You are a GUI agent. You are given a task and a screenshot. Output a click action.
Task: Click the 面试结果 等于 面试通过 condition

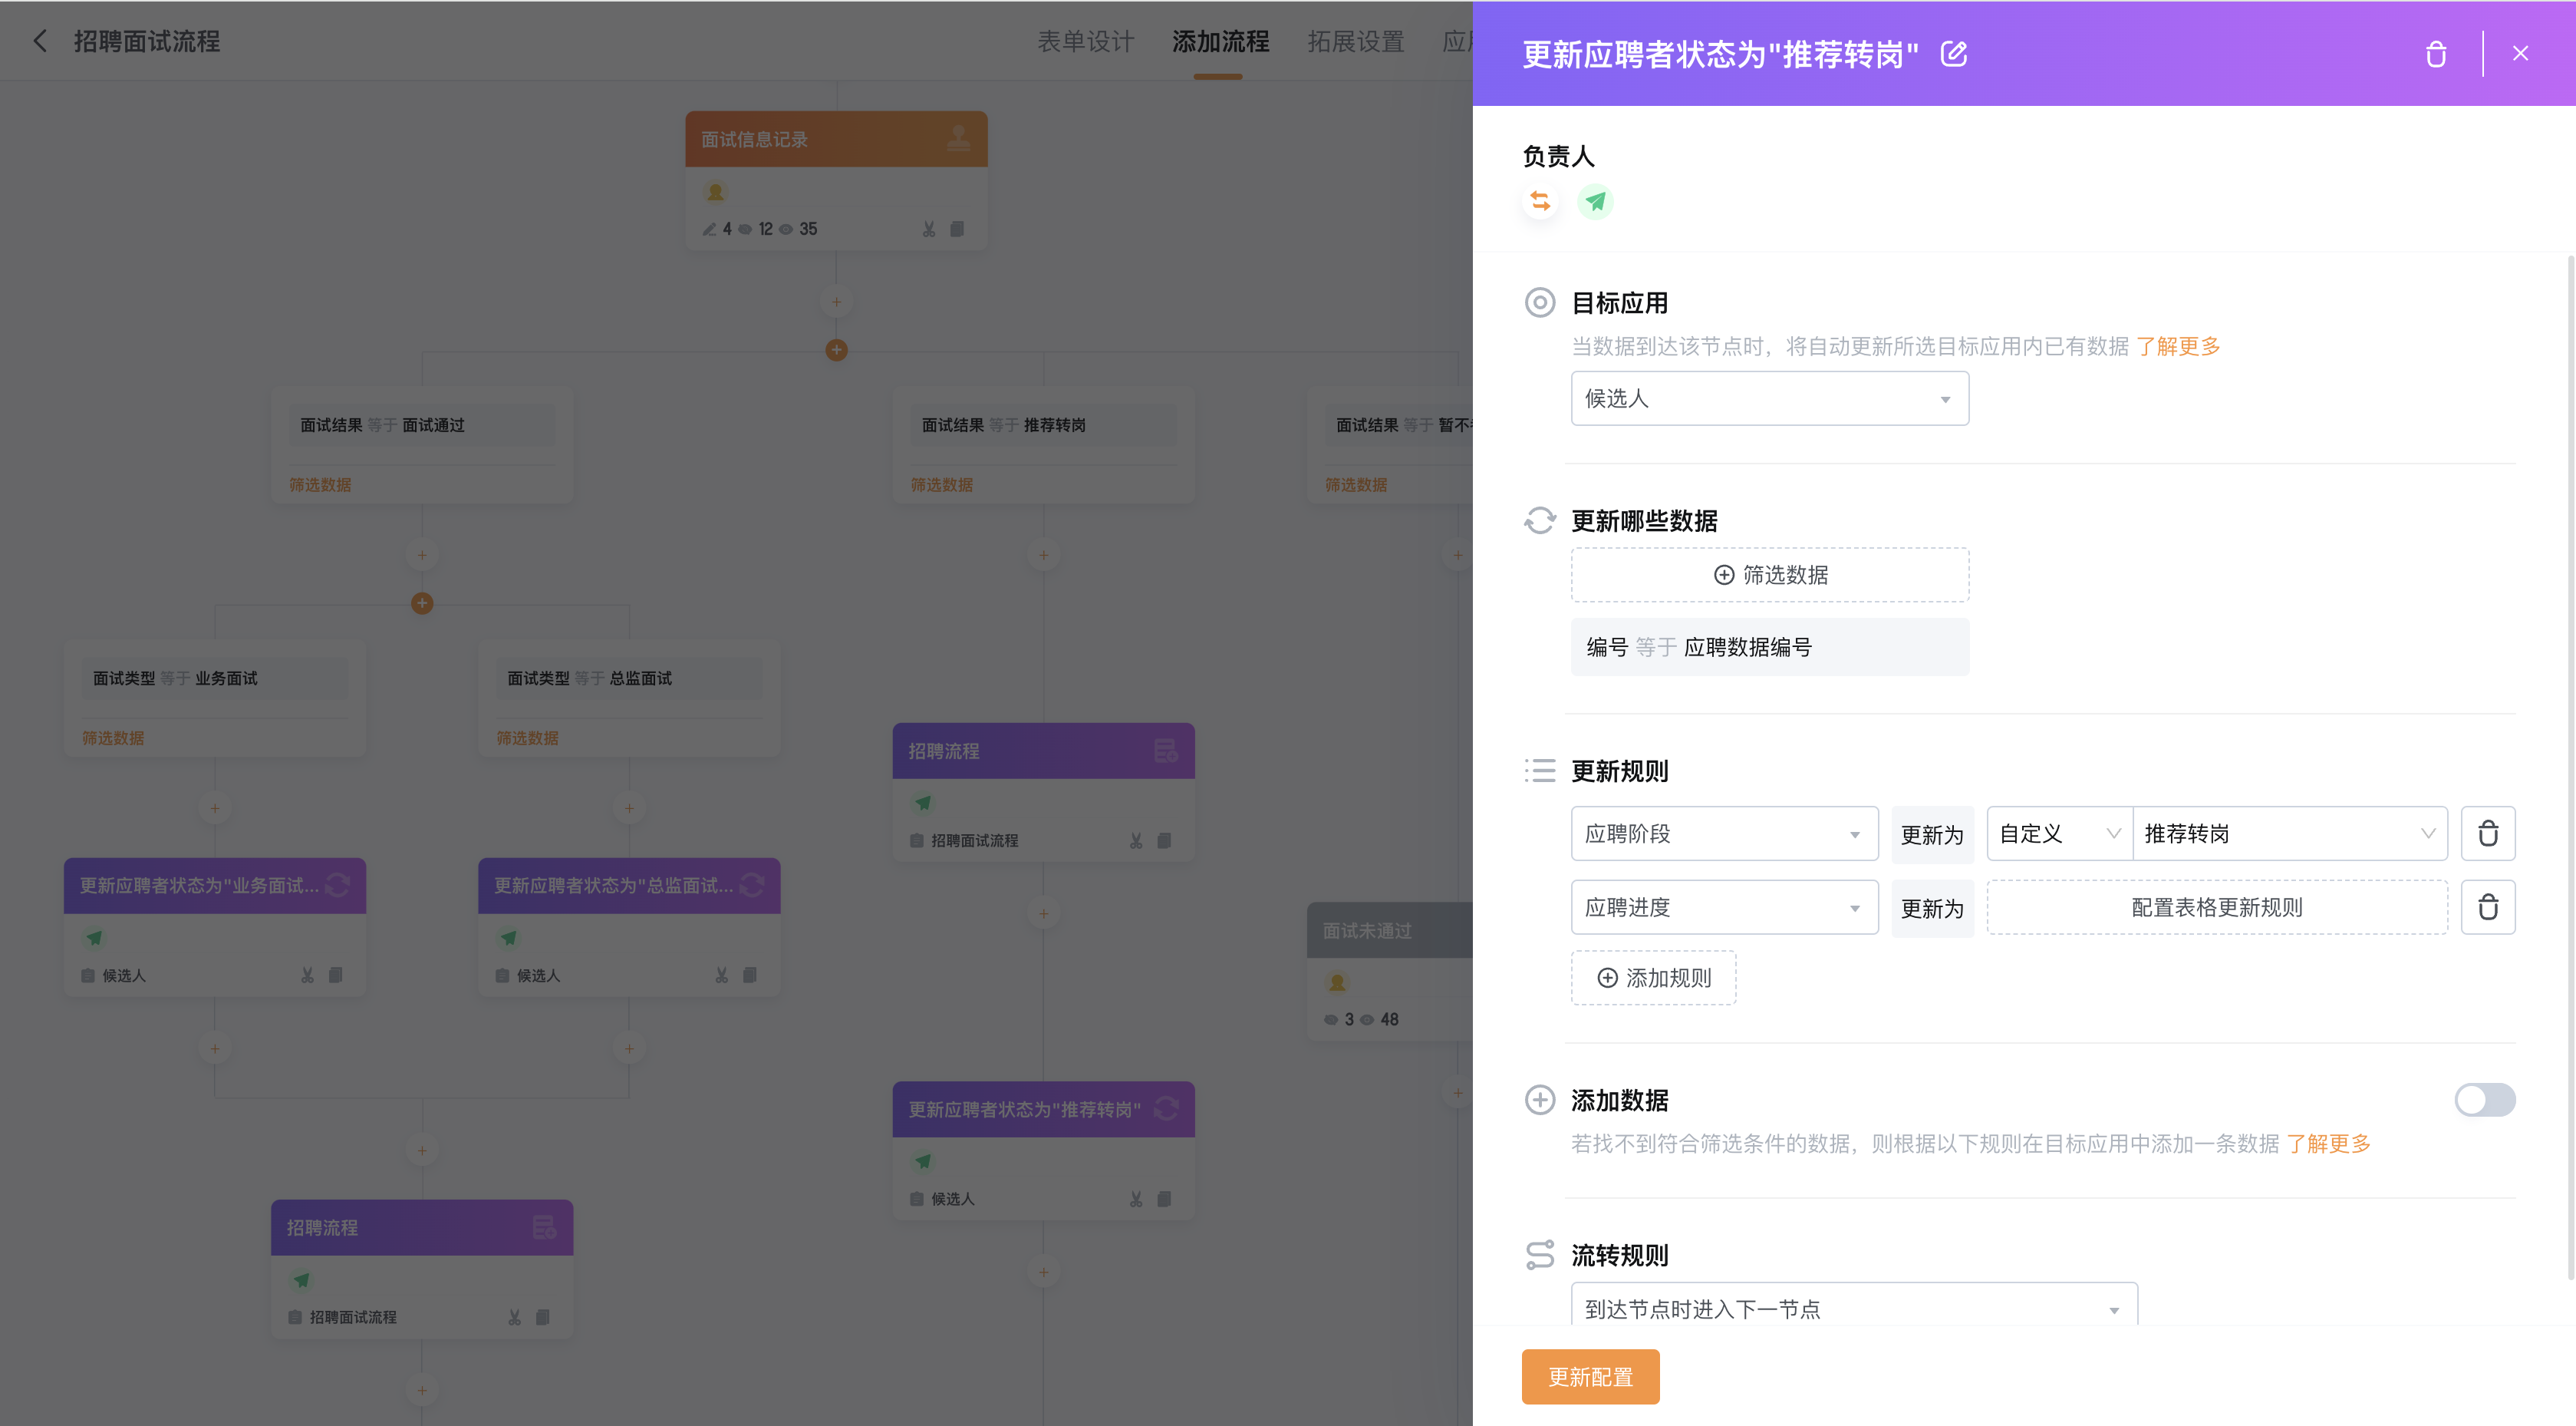[422, 425]
